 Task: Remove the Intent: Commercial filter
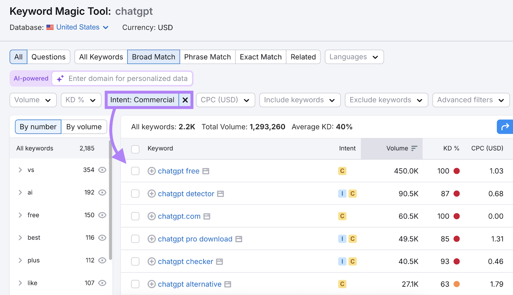tap(185, 100)
